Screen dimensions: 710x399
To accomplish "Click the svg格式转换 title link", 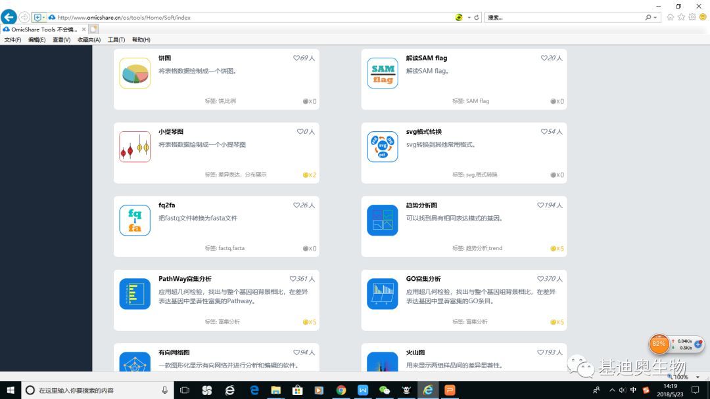I will 424,131.
